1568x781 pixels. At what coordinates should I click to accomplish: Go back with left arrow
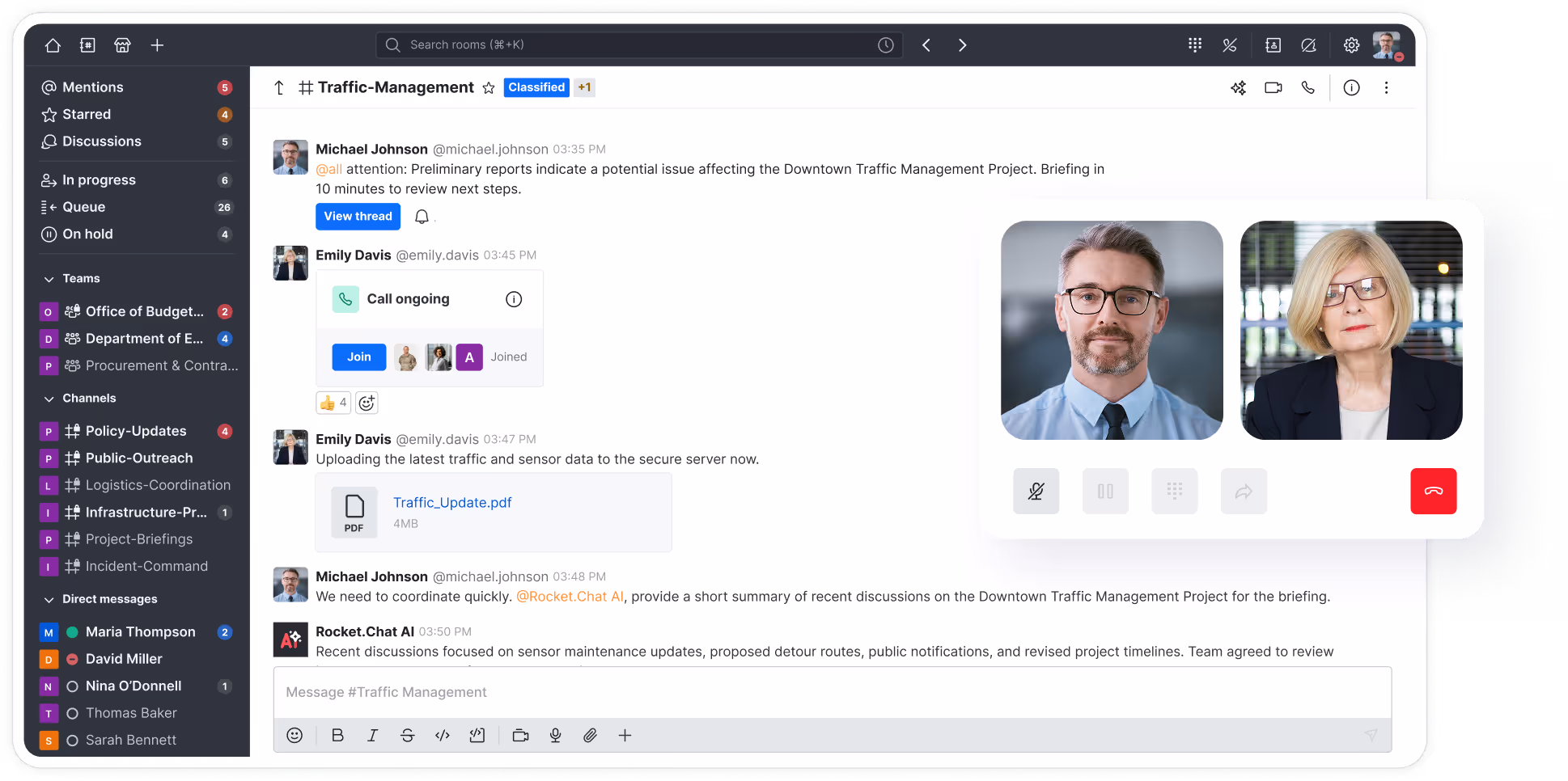point(926,45)
